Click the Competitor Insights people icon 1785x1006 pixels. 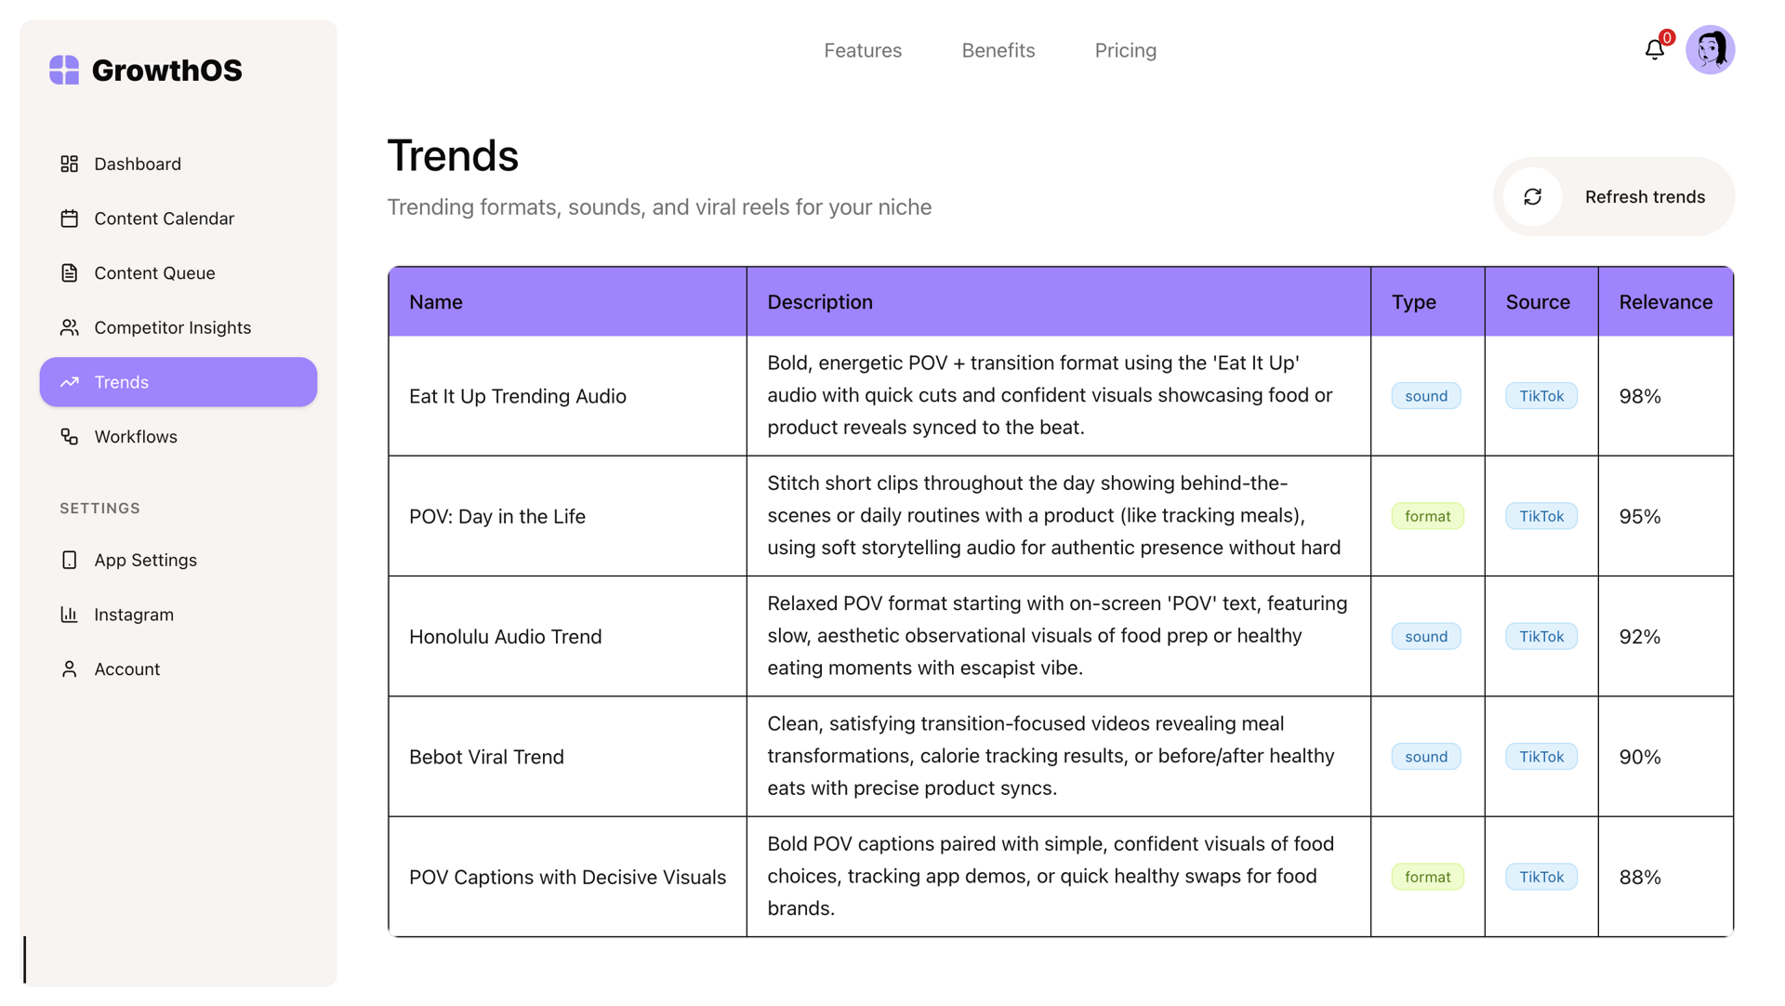tap(70, 327)
